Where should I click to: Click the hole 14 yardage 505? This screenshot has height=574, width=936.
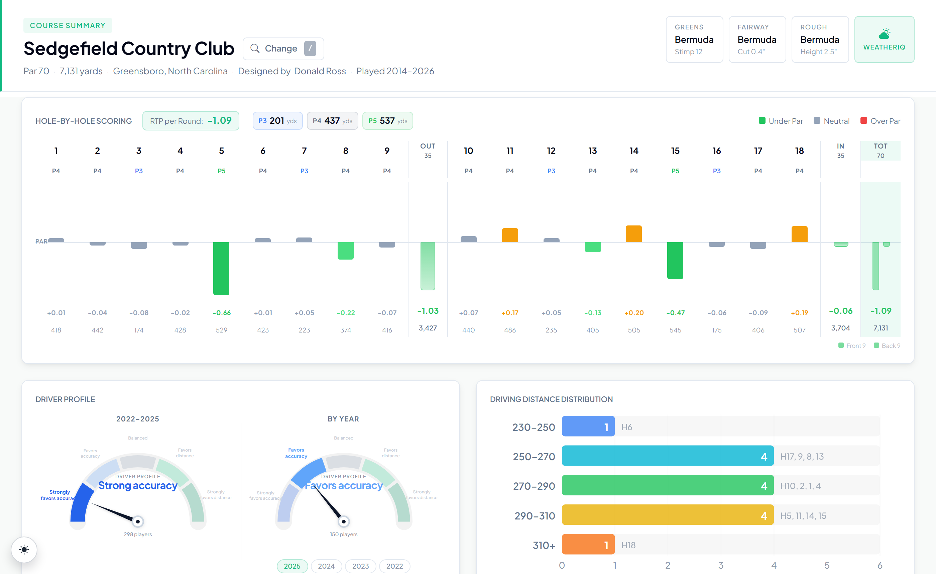(634, 330)
